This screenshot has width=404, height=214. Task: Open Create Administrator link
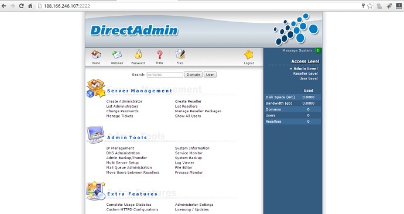pyautogui.click(x=124, y=101)
